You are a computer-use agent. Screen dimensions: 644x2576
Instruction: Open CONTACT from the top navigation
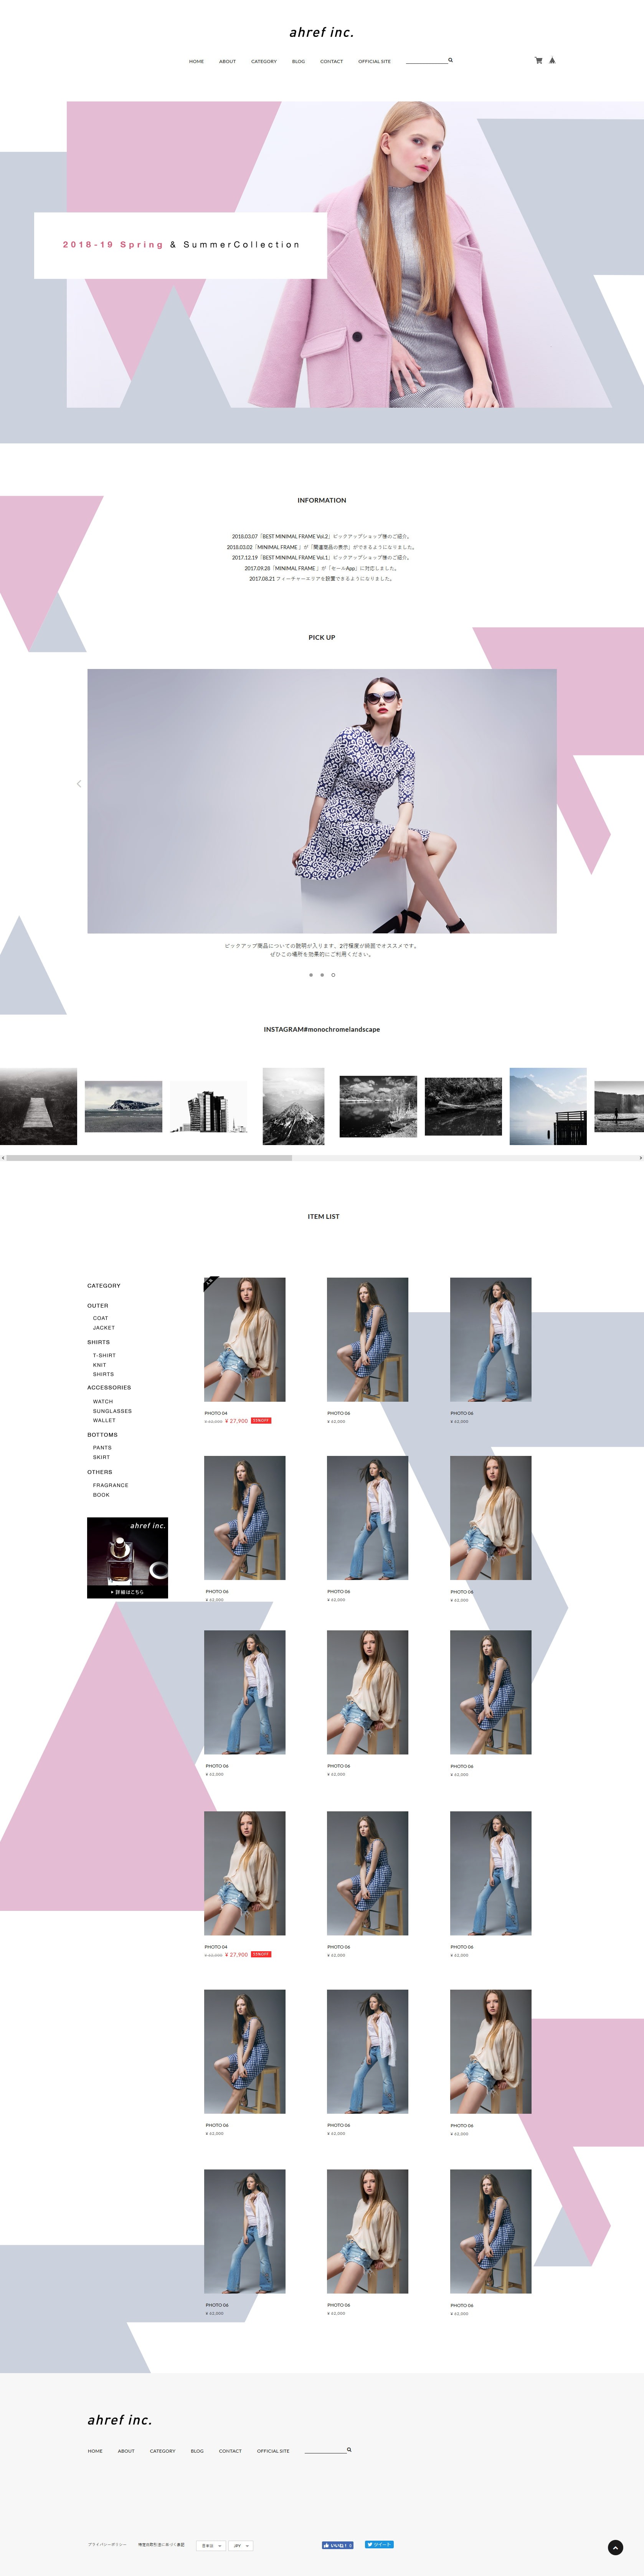332,62
